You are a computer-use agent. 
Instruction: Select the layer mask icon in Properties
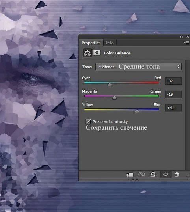tap(97, 53)
